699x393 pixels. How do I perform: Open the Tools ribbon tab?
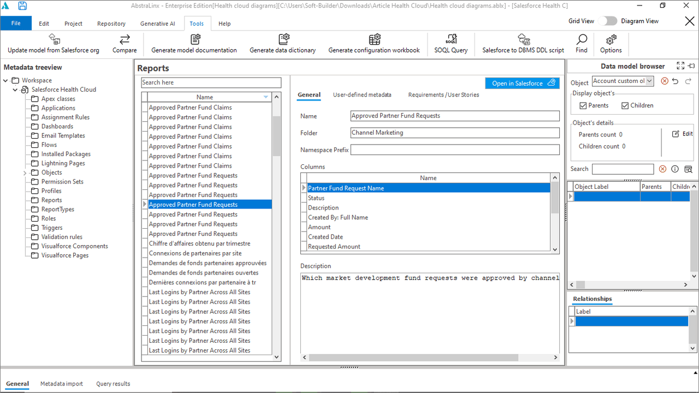pyautogui.click(x=197, y=23)
